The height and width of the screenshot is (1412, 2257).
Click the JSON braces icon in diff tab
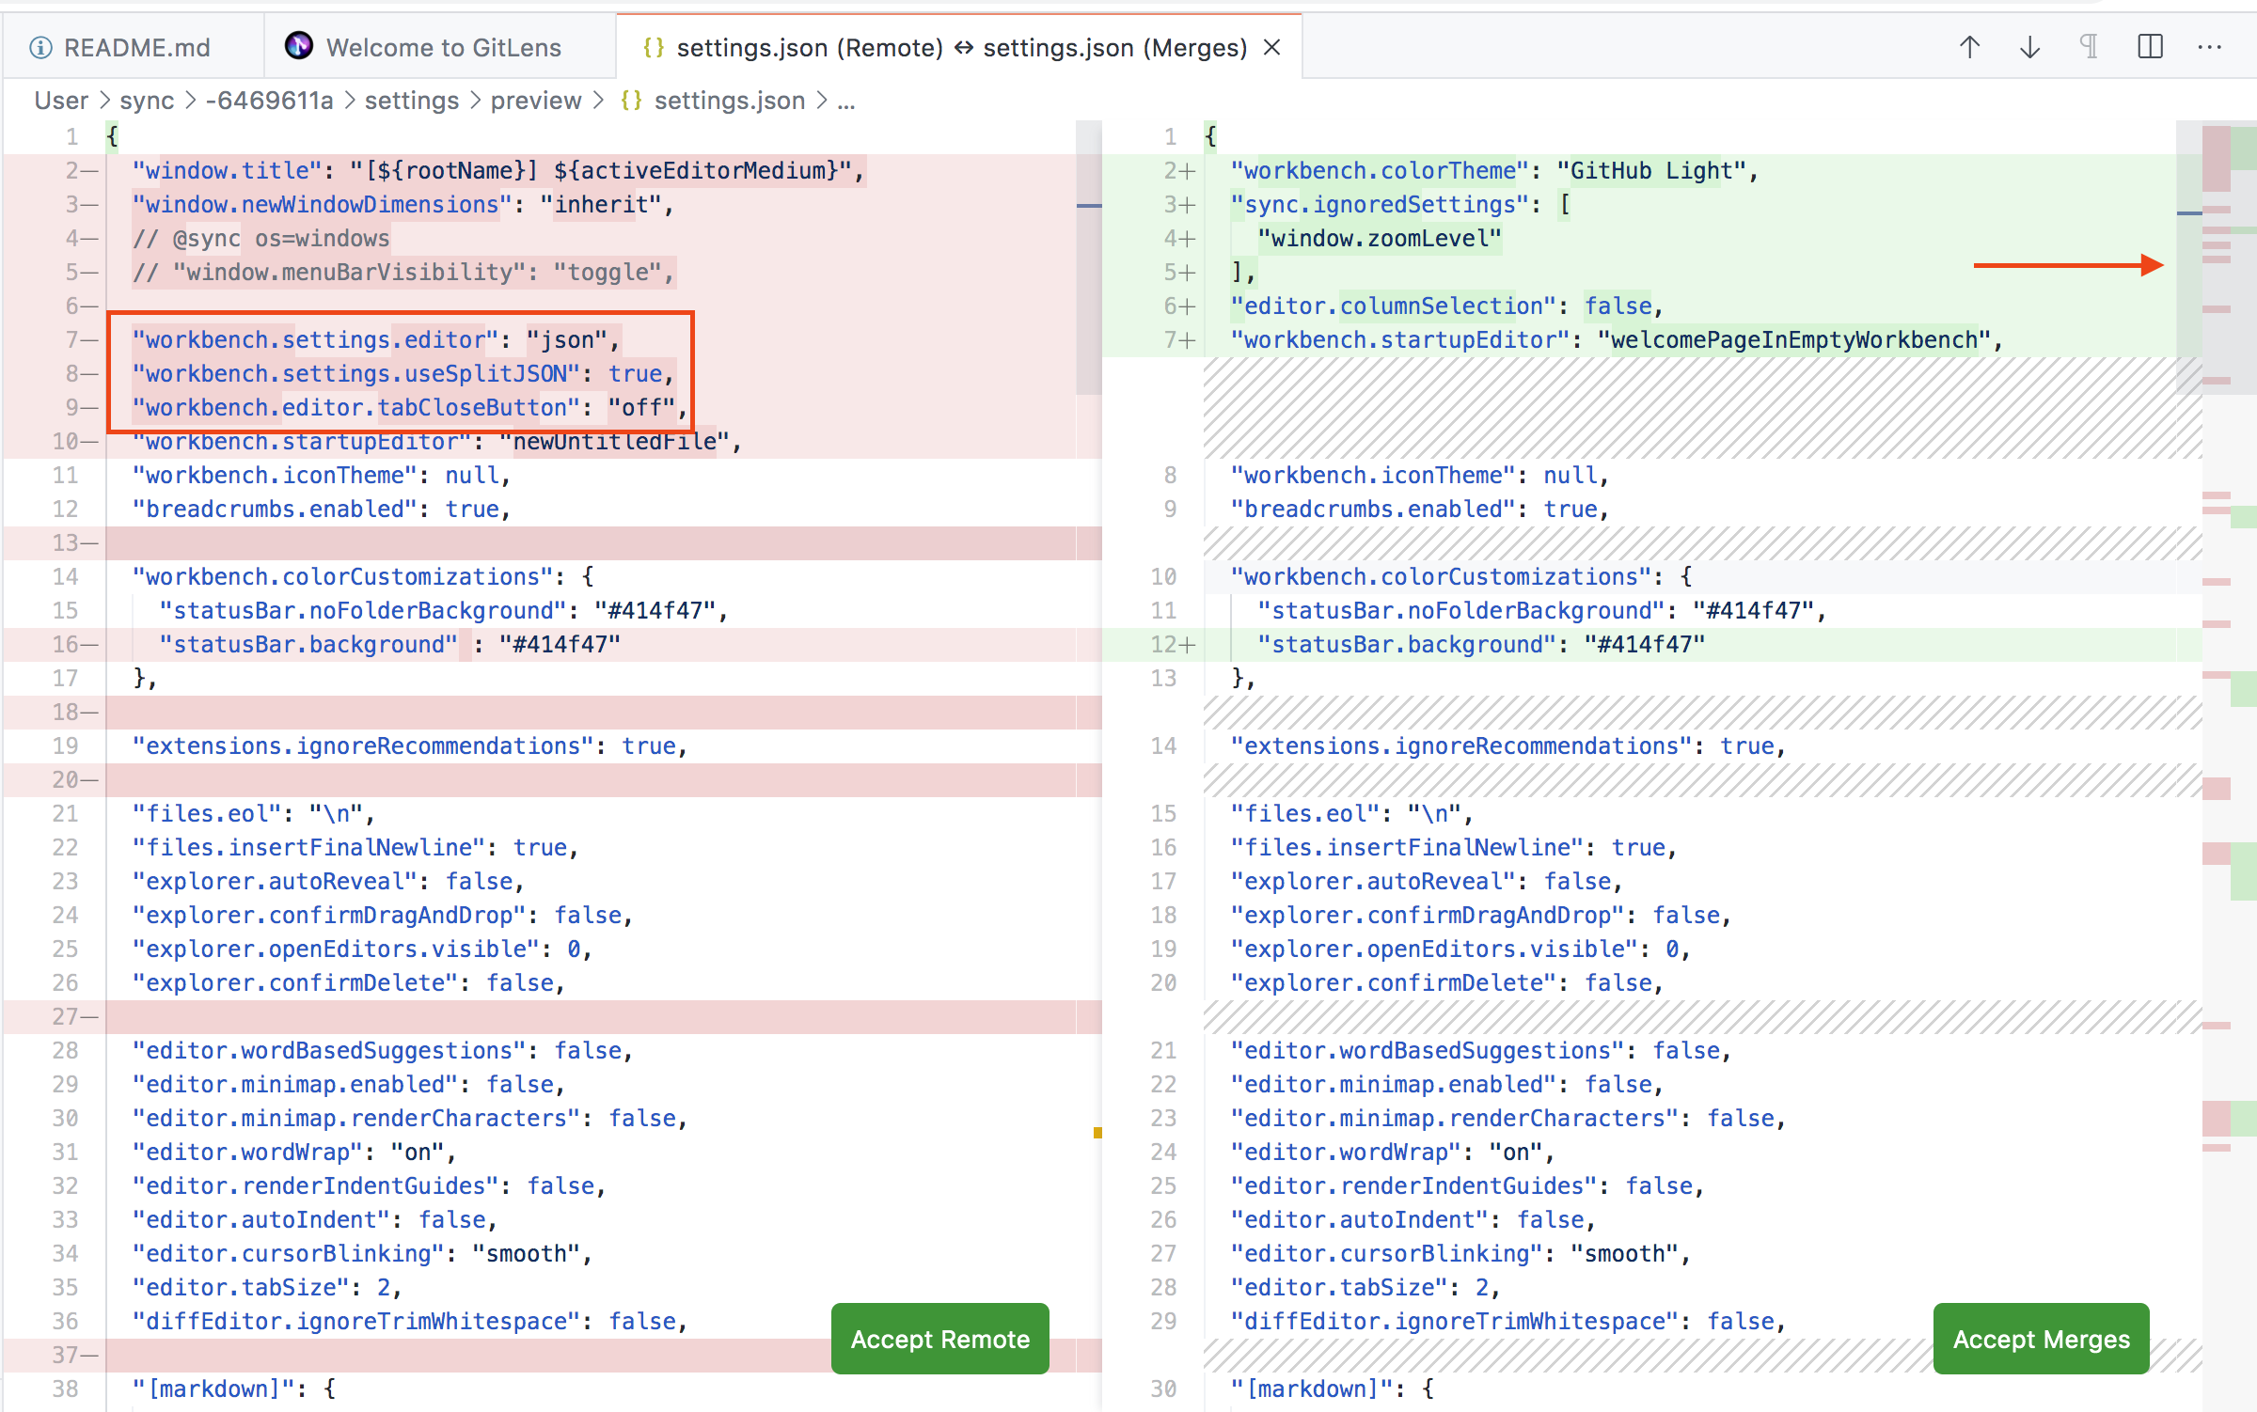(x=654, y=48)
